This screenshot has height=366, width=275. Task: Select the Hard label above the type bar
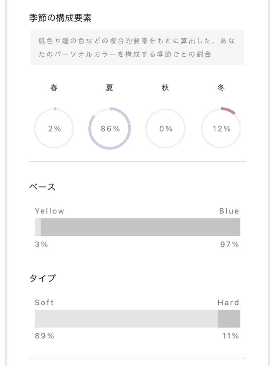point(228,302)
